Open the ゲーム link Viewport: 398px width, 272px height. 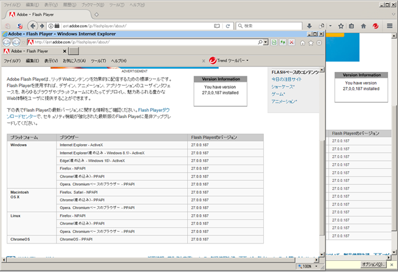(x=278, y=94)
